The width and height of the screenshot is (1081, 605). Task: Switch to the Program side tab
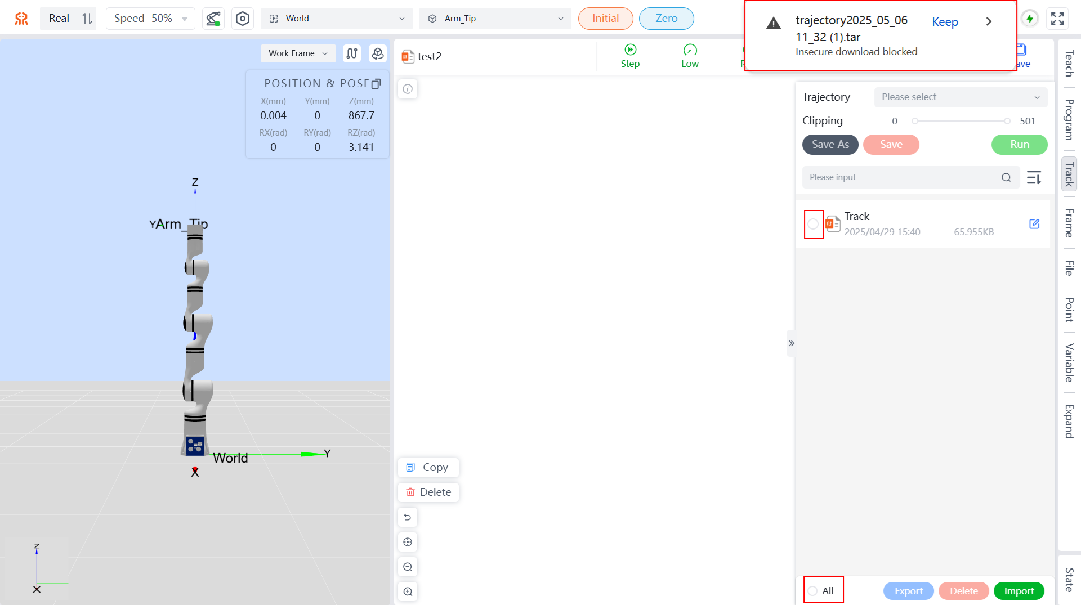(x=1069, y=119)
